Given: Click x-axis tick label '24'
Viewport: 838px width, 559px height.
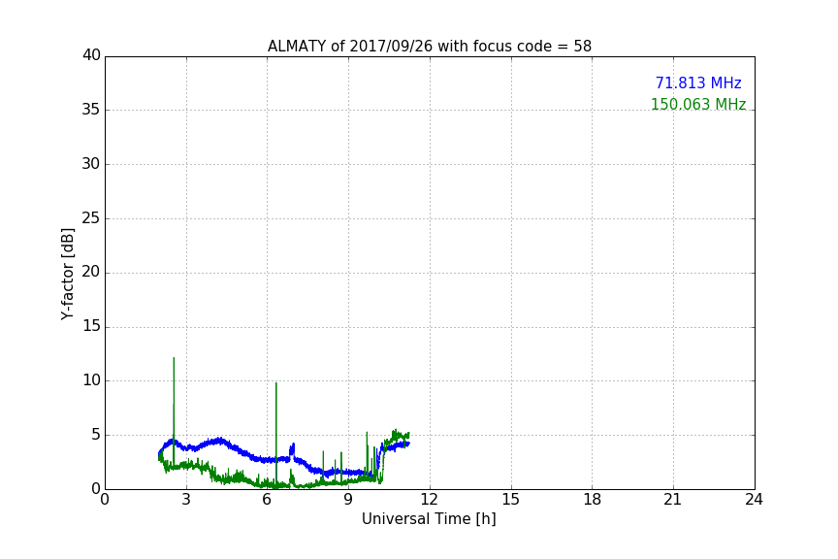Looking at the screenshot, I should 754,500.
